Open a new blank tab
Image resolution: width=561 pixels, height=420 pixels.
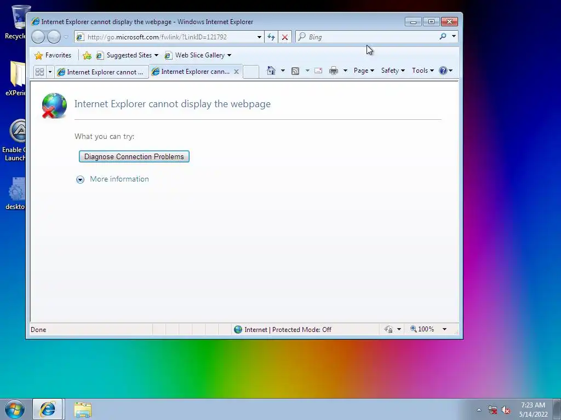click(x=251, y=72)
